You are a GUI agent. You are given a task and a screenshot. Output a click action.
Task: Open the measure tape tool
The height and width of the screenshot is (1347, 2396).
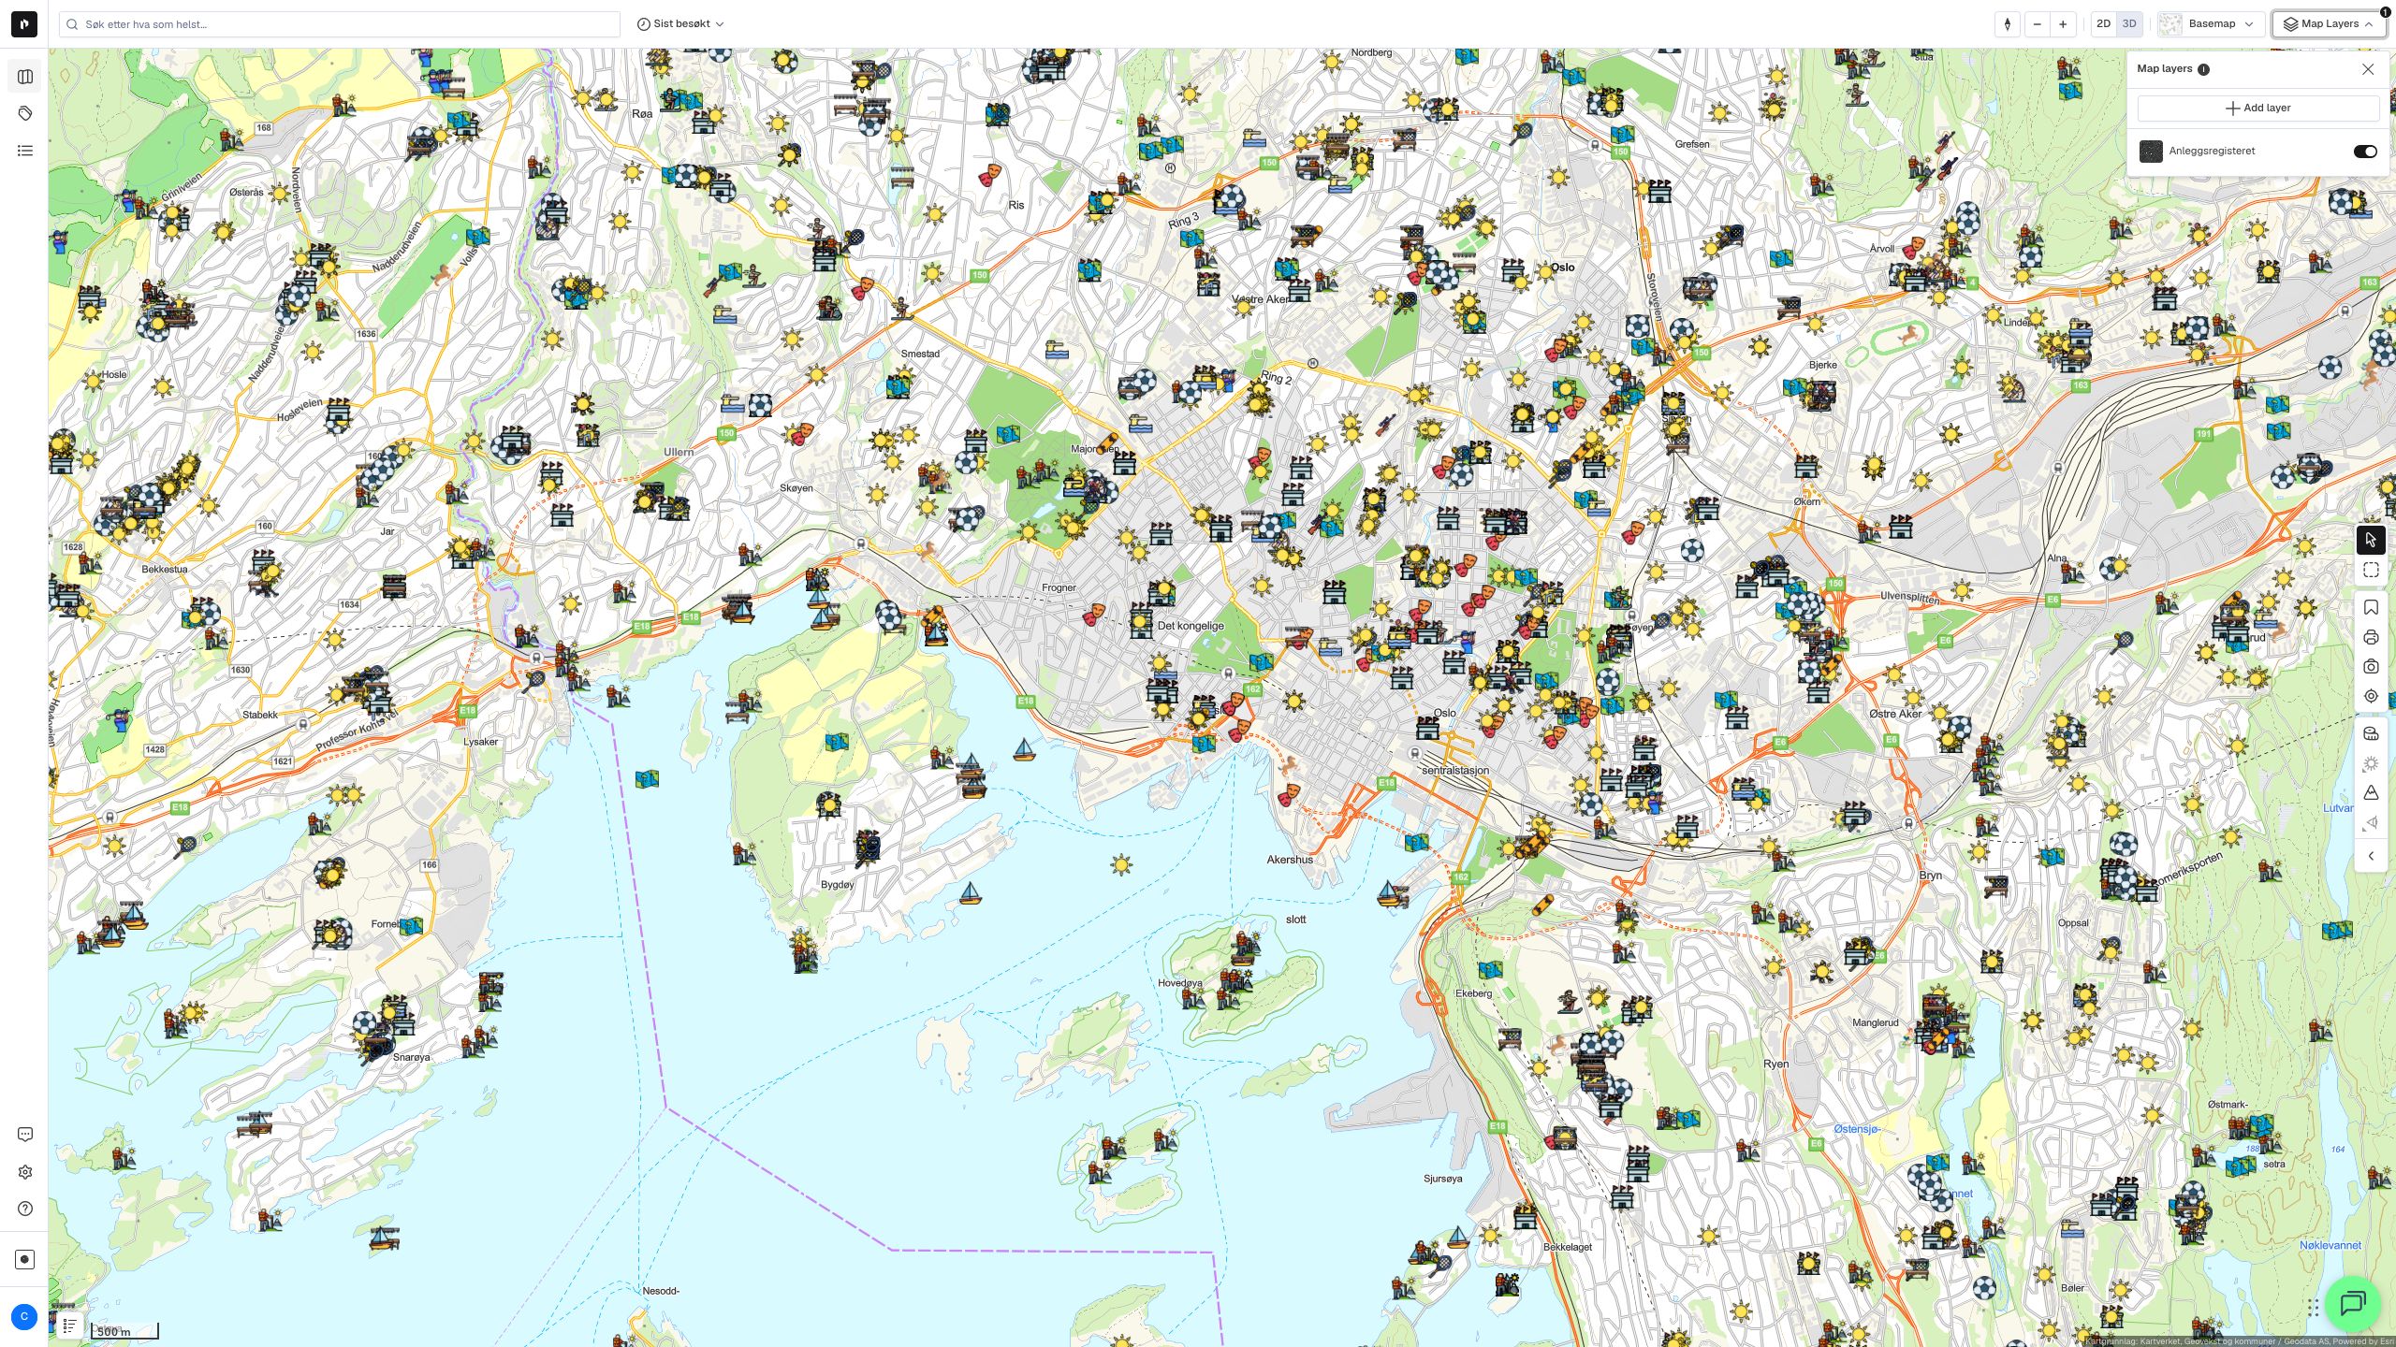pyautogui.click(x=2371, y=734)
